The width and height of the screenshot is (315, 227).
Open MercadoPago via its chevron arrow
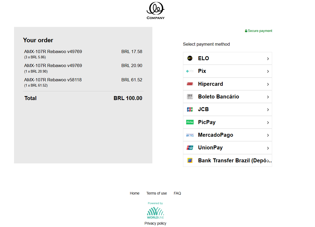click(x=268, y=135)
